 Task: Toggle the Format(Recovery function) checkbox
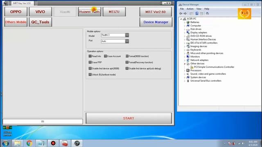127,62
